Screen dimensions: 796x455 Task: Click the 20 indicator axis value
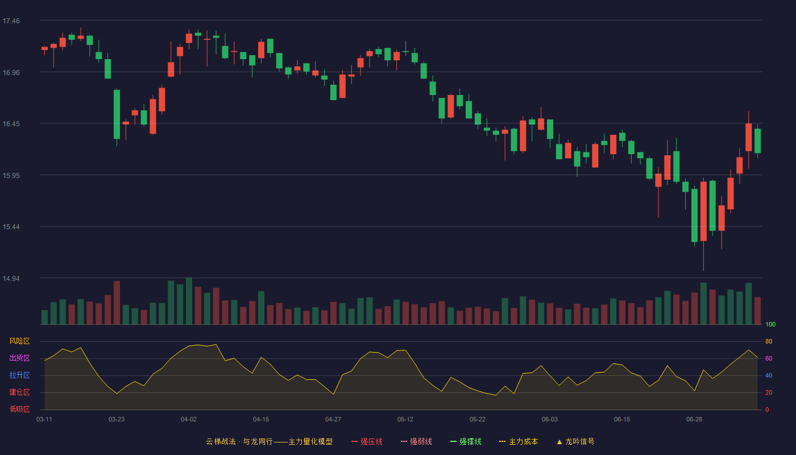click(x=769, y=392)
